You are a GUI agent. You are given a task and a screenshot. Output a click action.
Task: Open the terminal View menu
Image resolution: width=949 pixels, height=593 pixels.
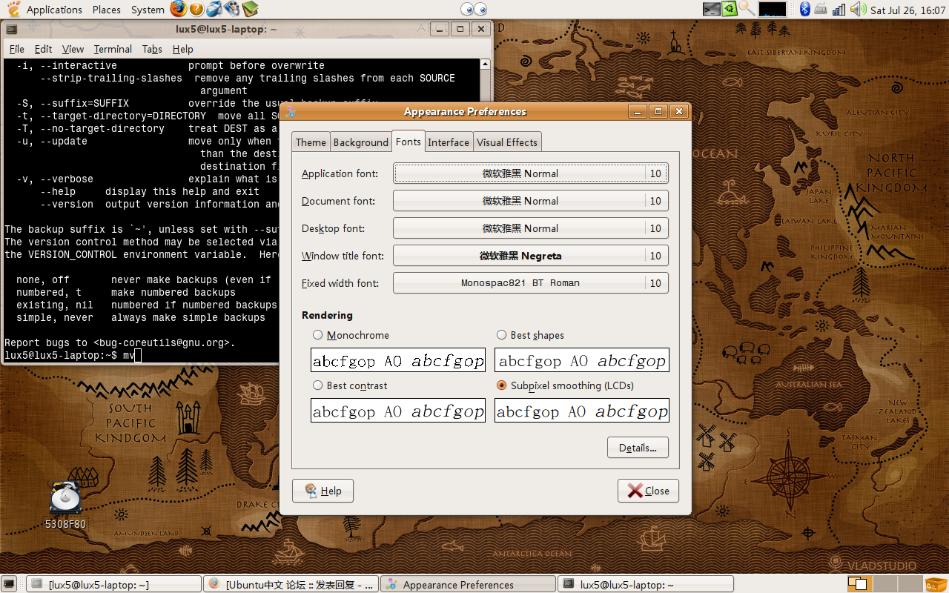pyautogui.click(x=73, y=49)
